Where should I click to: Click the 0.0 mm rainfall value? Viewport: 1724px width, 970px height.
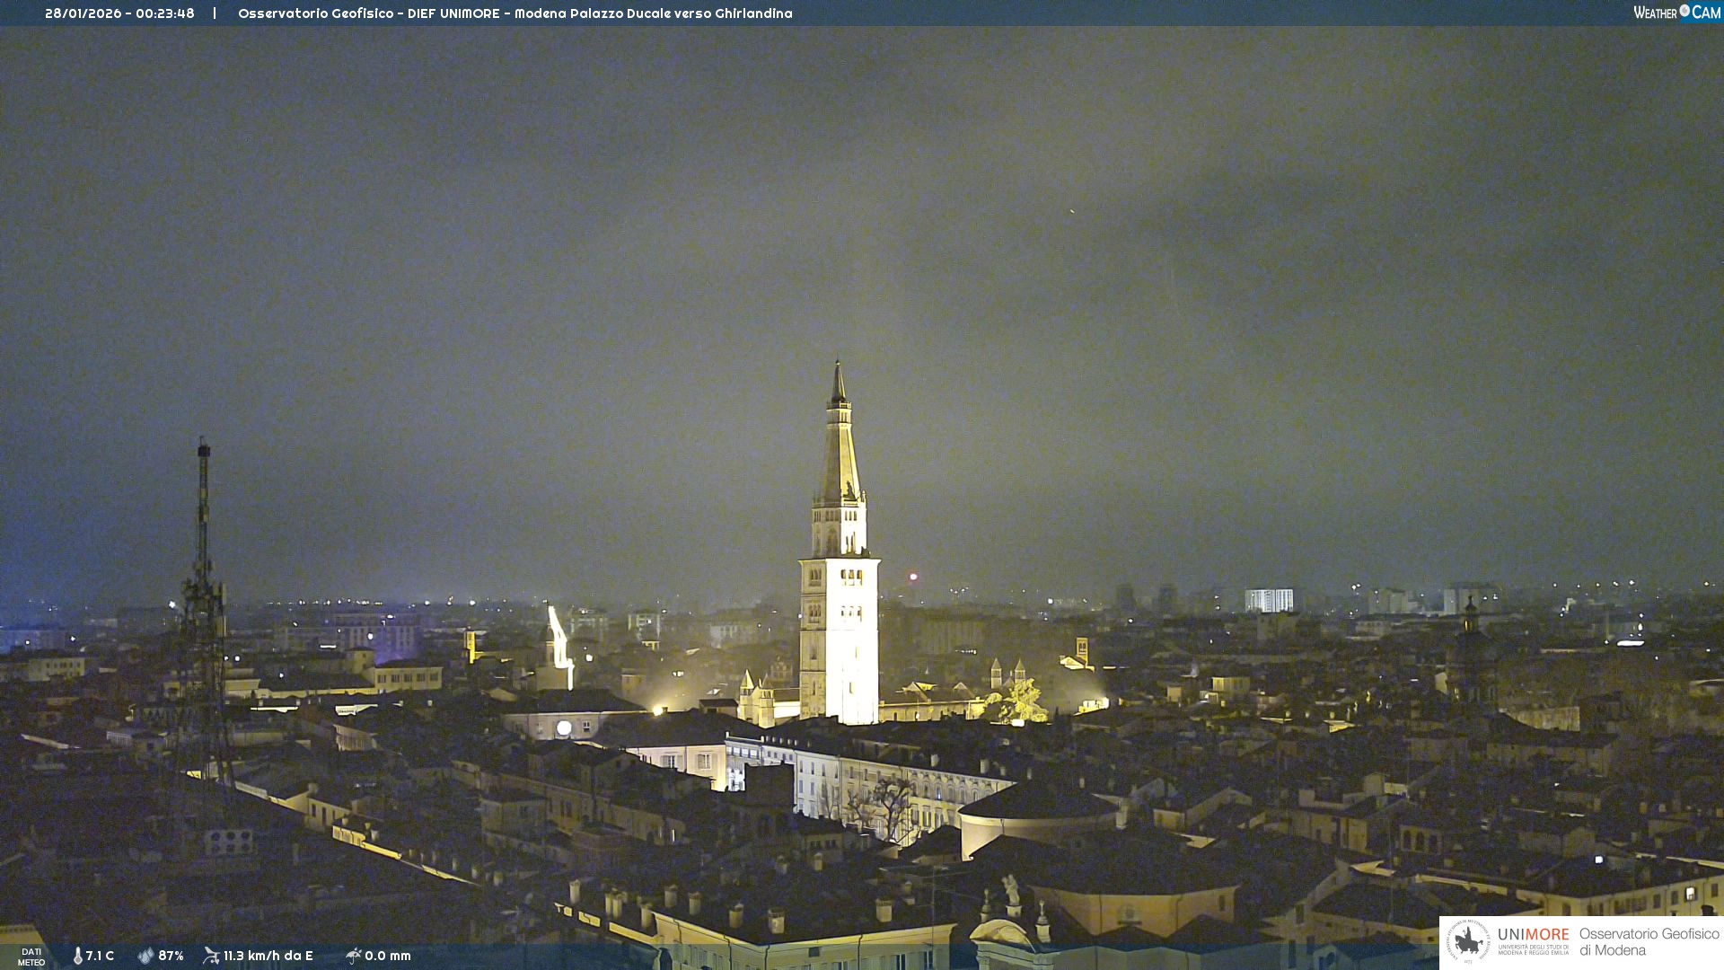coord(387,956)
